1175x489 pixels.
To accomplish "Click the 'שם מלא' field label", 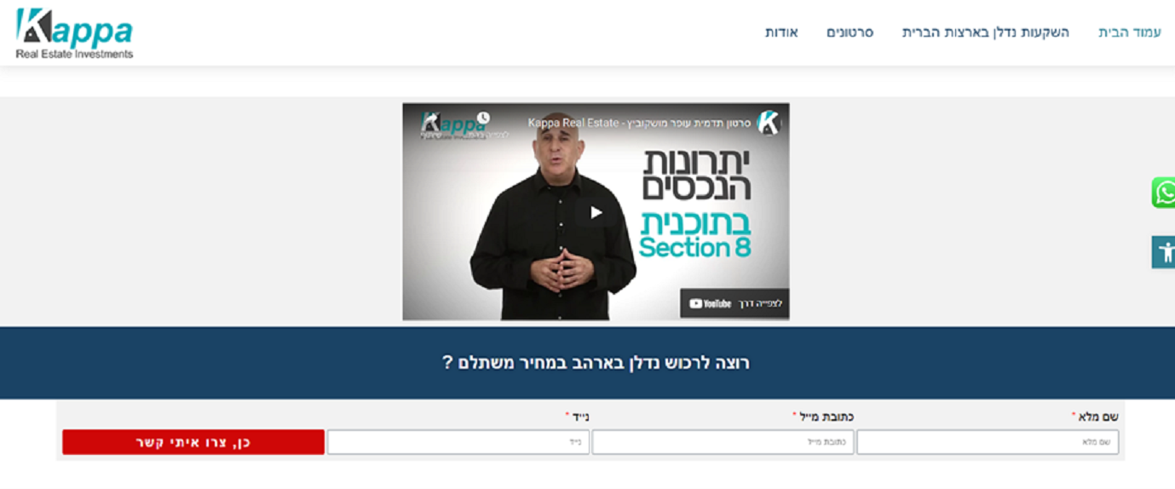I will tap(1097, 417).
